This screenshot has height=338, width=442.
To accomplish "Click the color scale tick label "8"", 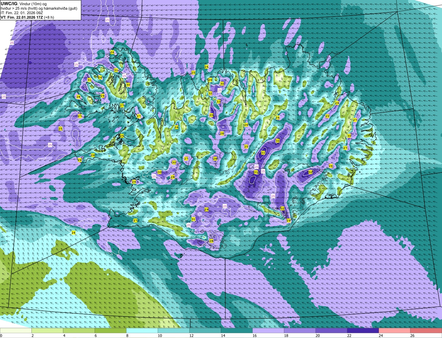I will [x=127, y=336].
